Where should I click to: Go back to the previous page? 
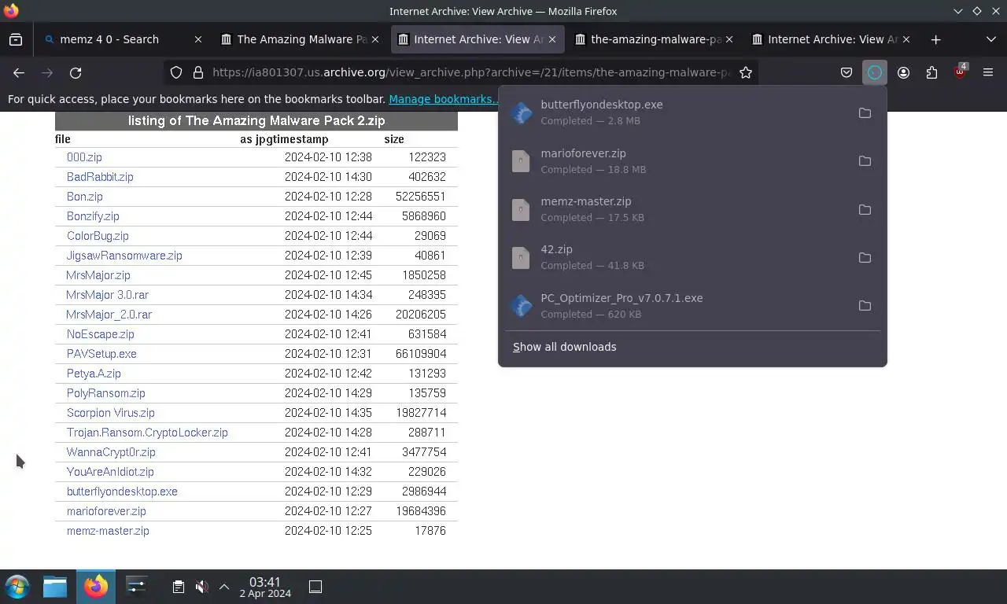pyautogui.click(x=19, y=72)
